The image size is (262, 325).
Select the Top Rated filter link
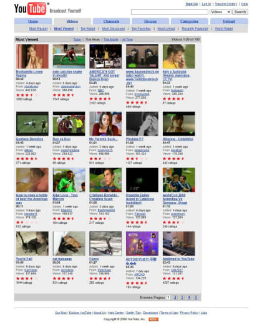click(x=87, y=29)
